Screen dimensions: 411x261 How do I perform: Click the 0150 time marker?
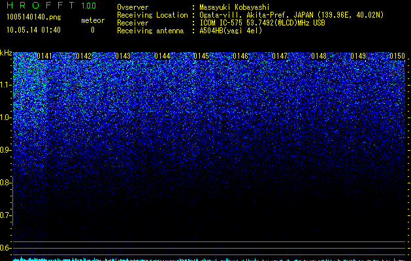point(397,56)
